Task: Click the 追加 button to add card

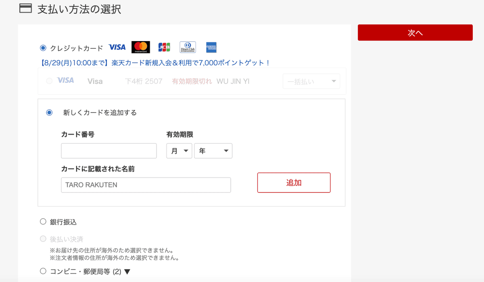Action: tap(294, 183)
